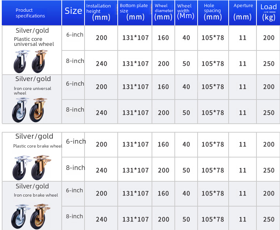The width and height of the screenshot is (280, 230).
Task: Pick "6-inch" size for Plastic core brake wheel
Action: (x=76, y=141)
